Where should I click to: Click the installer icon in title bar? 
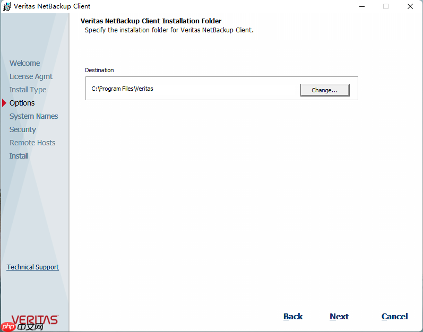[6, 6]
